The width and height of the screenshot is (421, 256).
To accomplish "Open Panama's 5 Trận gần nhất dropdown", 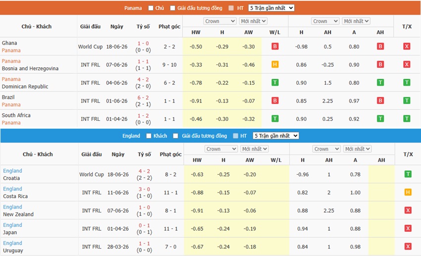I will pyautogui.click(x=271, y=8).
